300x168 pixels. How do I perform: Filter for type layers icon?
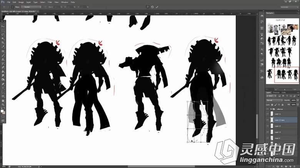(x=287, y=96)
